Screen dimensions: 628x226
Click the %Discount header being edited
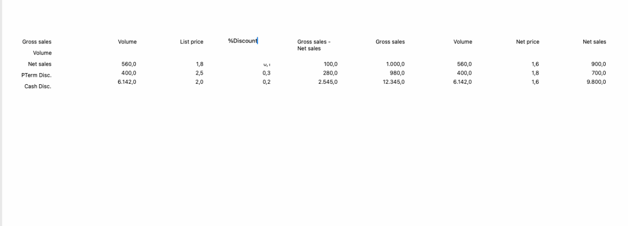pos(243,41)
